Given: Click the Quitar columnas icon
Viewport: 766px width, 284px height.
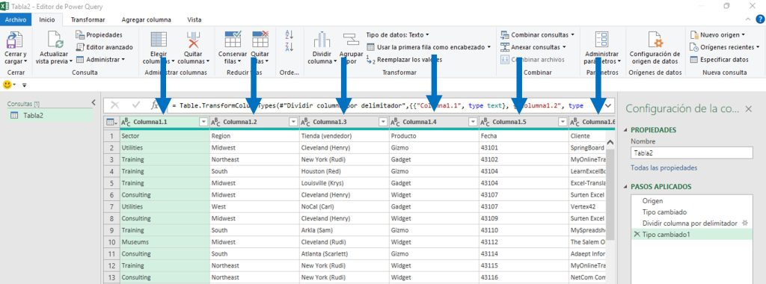Looking at the screenshot, I should coord(194,40).
